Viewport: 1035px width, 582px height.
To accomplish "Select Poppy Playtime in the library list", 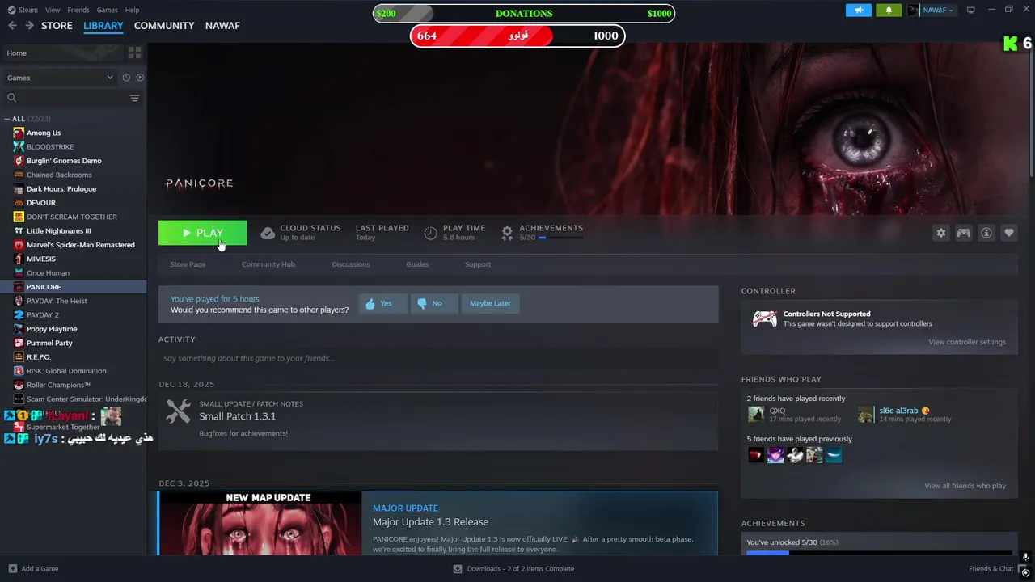I will tap(52, 329).
